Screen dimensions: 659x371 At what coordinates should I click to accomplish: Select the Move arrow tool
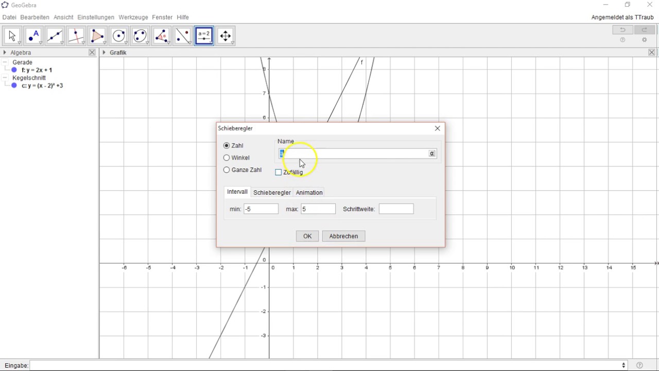12,36
